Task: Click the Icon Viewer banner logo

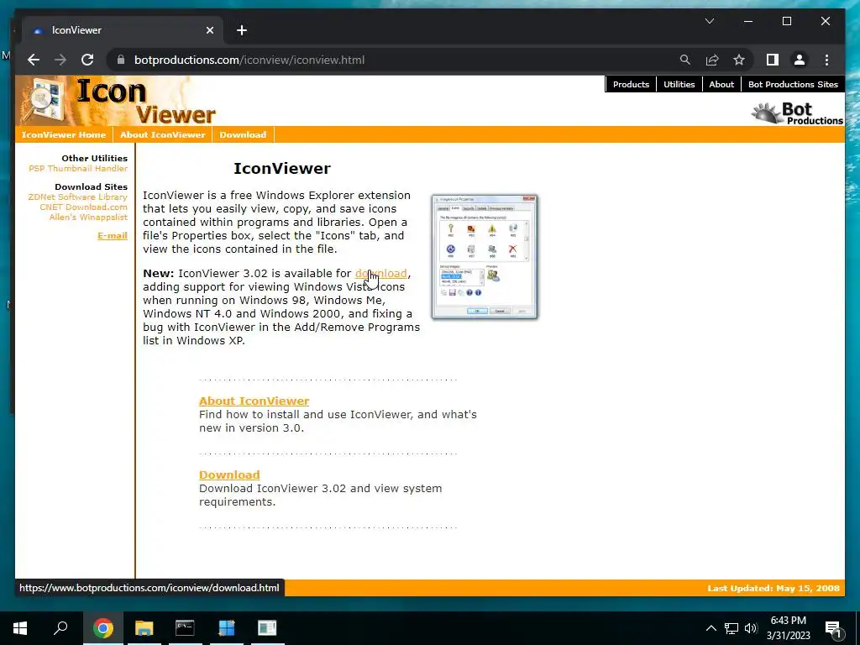Action: (x=118, y=101)
